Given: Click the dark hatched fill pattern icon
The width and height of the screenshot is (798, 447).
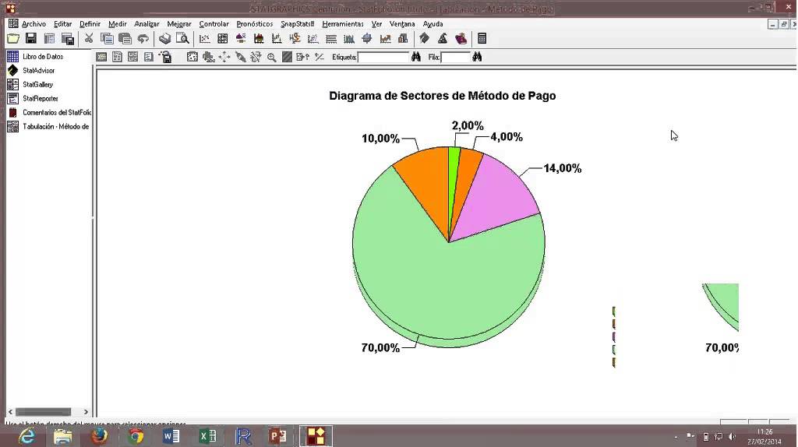Looking at the screenshot, I should point(287,57).
